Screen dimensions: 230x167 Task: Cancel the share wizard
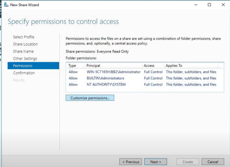213,162
